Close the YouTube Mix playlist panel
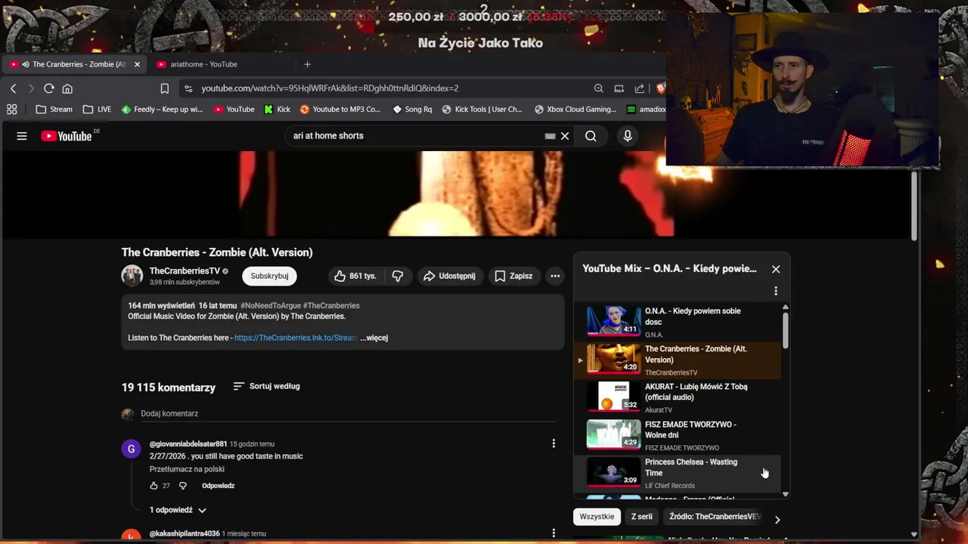 [x=775, y=269]
